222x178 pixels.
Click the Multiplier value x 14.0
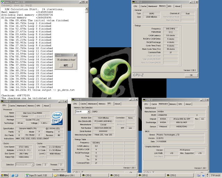click(24, 150)
